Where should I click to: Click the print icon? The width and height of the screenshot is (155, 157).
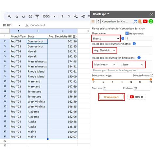click(x=30, y=16)
